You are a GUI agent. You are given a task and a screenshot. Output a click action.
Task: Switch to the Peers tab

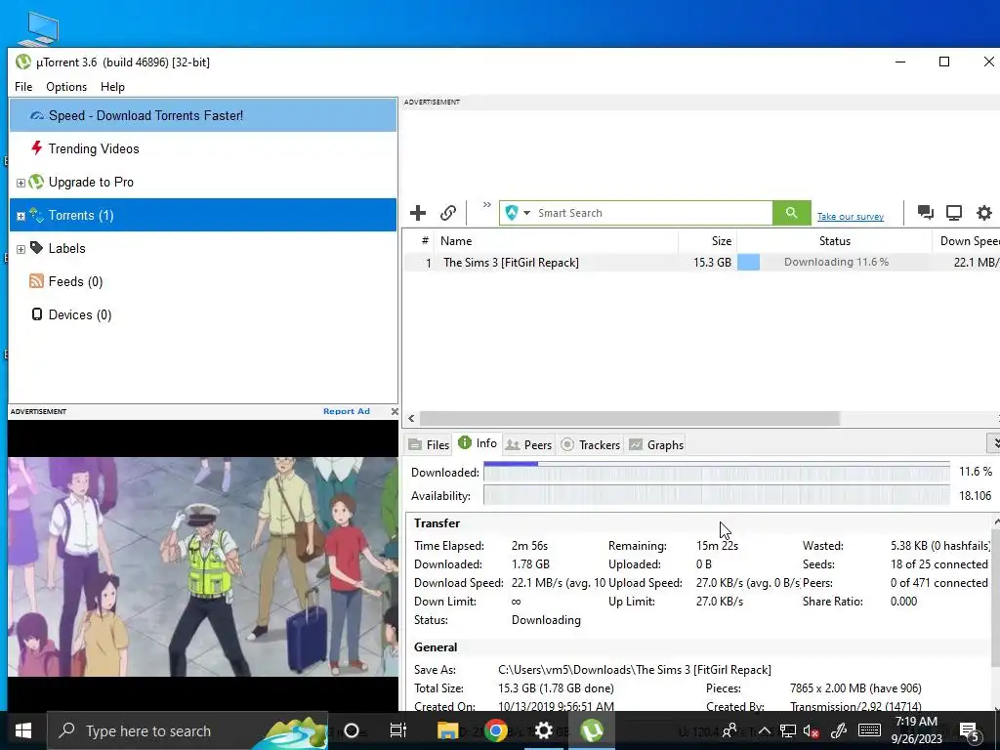(528, 444)
